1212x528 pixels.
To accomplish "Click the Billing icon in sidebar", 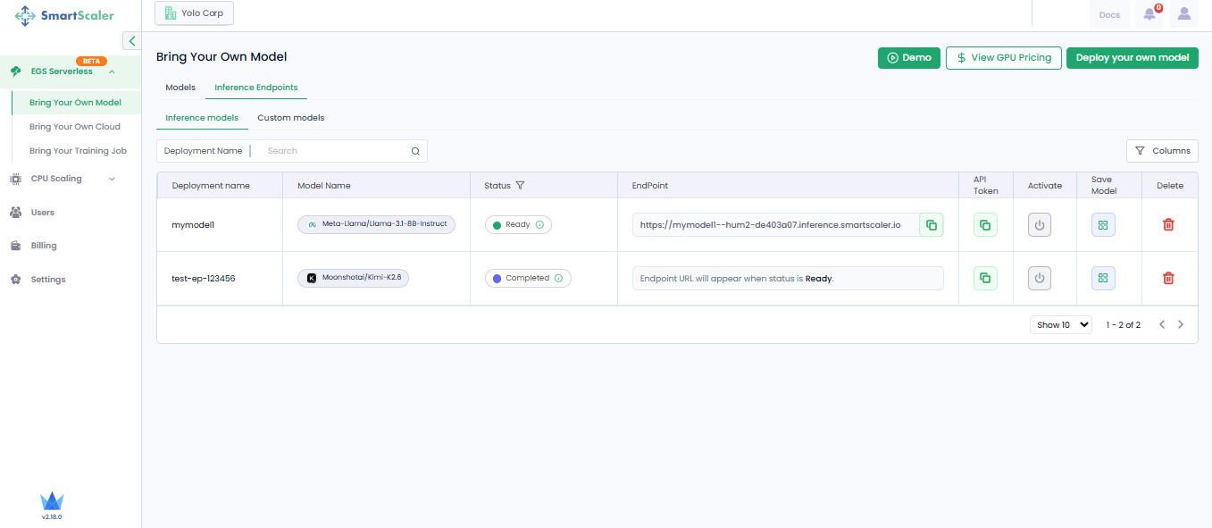I will click(15, 246).
